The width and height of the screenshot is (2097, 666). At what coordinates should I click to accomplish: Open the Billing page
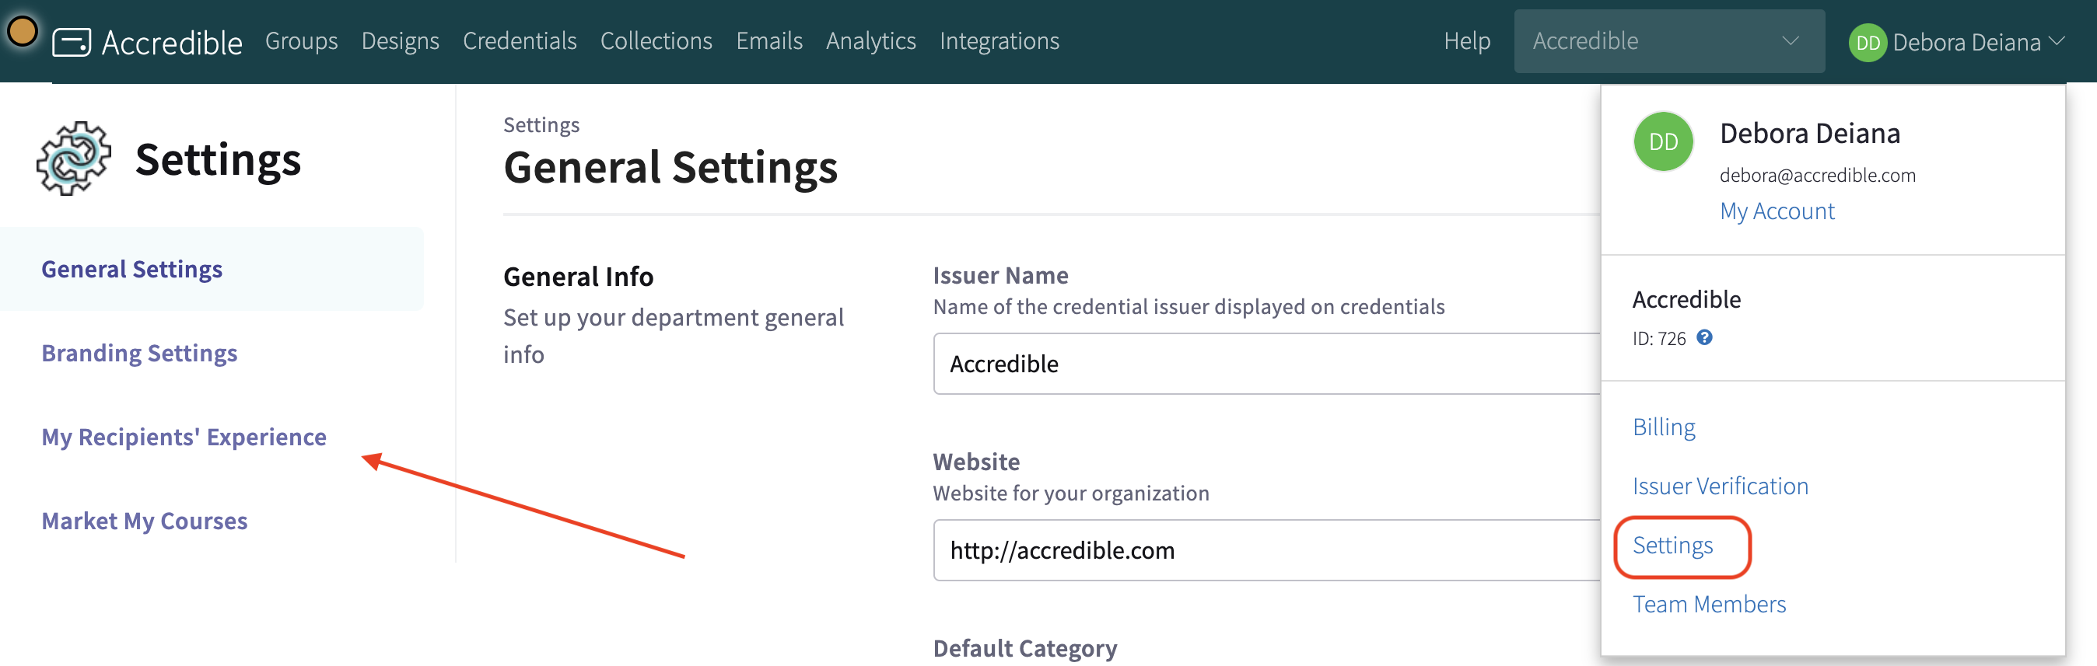click(x=1664, y=426)
